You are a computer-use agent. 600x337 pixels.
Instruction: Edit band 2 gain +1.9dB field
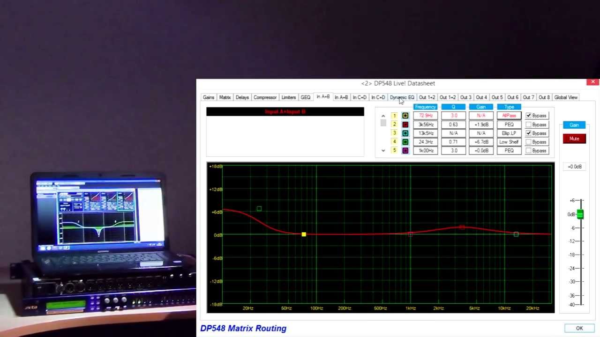tap(481, 125)
